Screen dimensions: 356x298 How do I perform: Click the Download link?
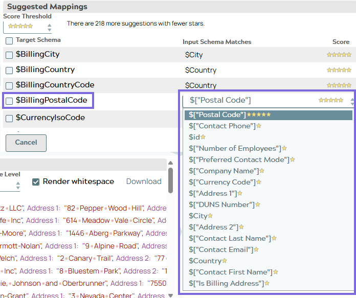point(144,181)
